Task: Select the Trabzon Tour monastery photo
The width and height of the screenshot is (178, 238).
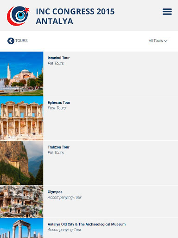Action: (x=22, y=163)
